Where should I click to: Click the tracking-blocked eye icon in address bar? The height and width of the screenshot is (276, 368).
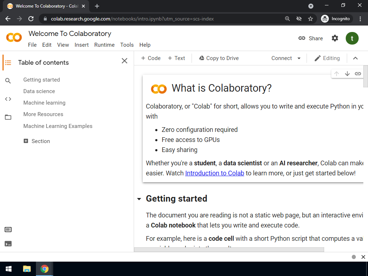pyautogui.click(x=299, y=19)
